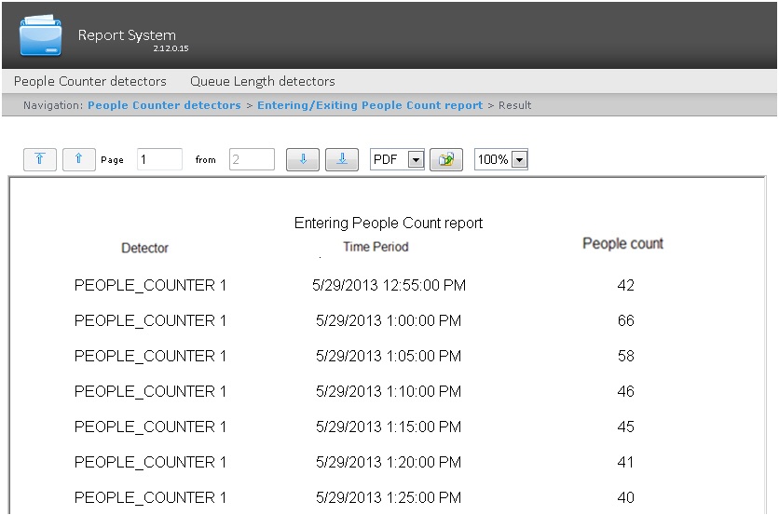Click the total pages field showing 2
Viewport: 779px width, 515px height.
pyautogui.click(x=252, y=159)
